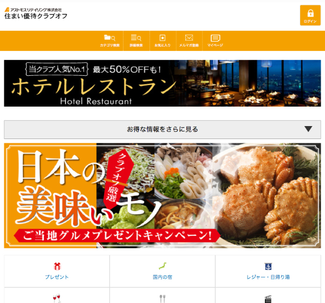The height and width of the screenshot is (303, 325).
Task: Click the red gift icon for プレゼント
Action: point(57,266)
